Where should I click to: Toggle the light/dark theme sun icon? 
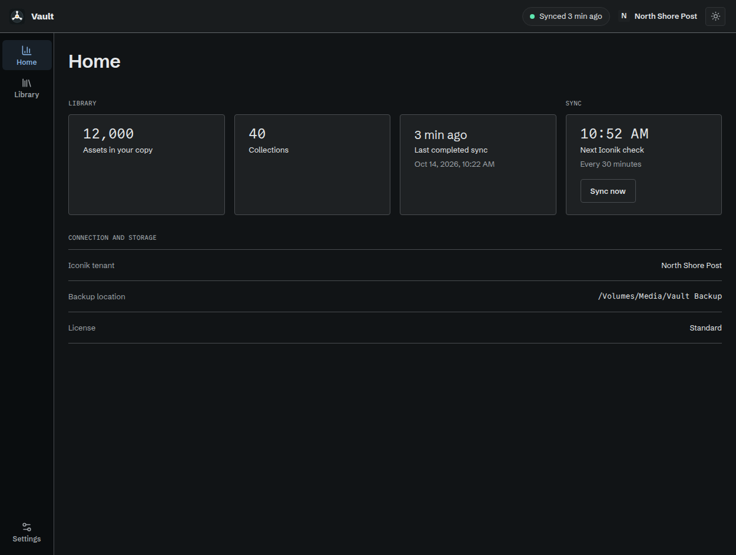(x=715, y=16)
